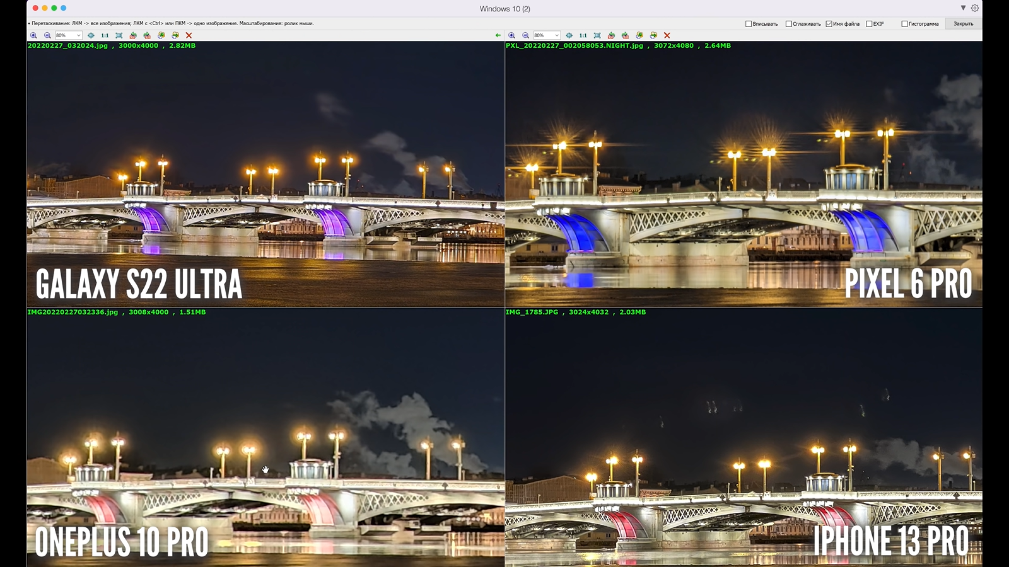This screenshot has height=567, width=1009.
Task: Enable the Гистограмма checkbox
Action: click(904, 24)
